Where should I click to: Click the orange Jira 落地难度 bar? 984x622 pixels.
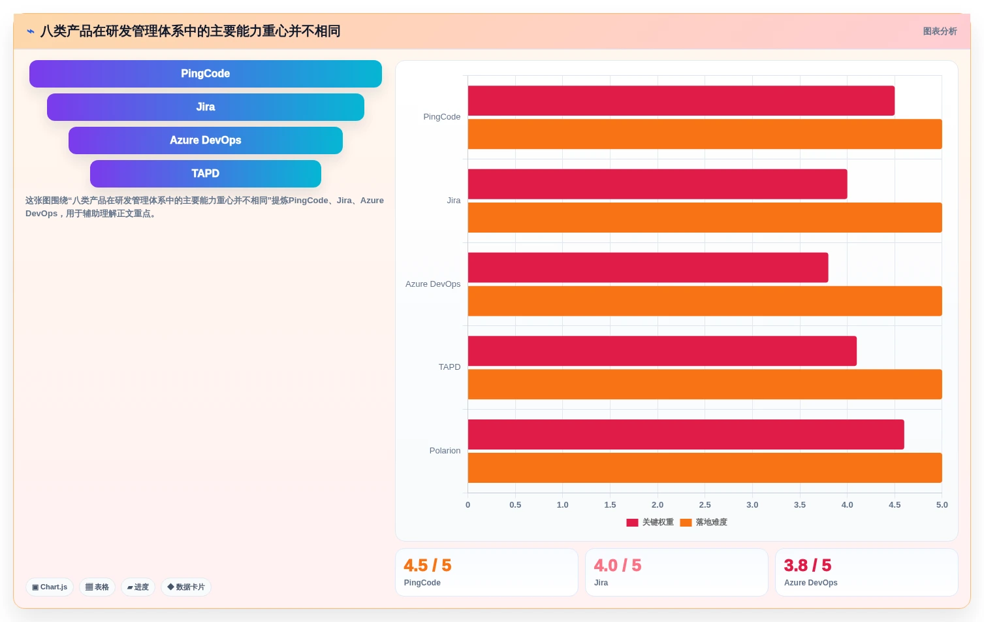(x=705, y=218)
